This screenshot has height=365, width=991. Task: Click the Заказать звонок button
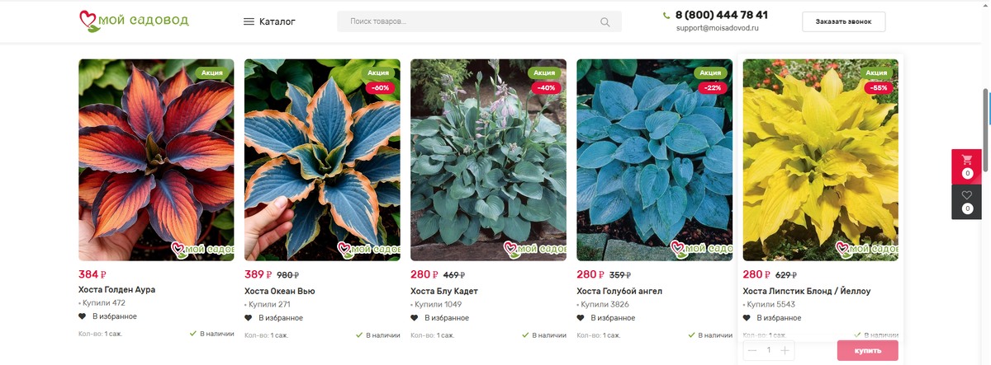[843, 21]
